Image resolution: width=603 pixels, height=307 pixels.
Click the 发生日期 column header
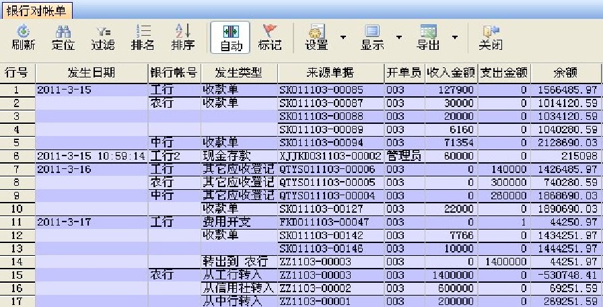coord(91,73)
